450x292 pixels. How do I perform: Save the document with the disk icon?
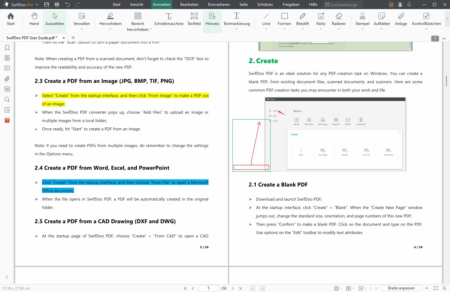[x=47, y=5]
